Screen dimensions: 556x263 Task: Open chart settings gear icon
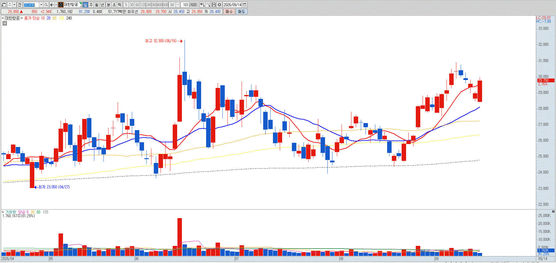(x=219, y=5)
